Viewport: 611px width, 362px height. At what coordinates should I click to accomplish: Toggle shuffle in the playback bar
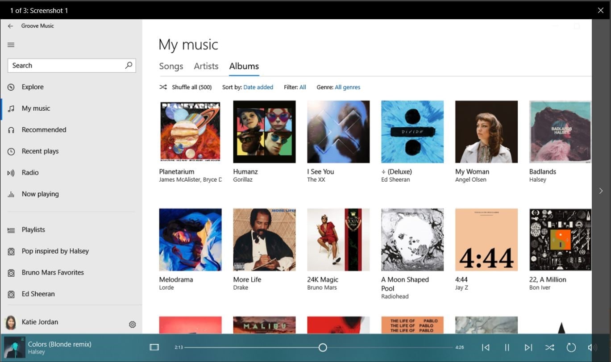(x=549, y=347)
